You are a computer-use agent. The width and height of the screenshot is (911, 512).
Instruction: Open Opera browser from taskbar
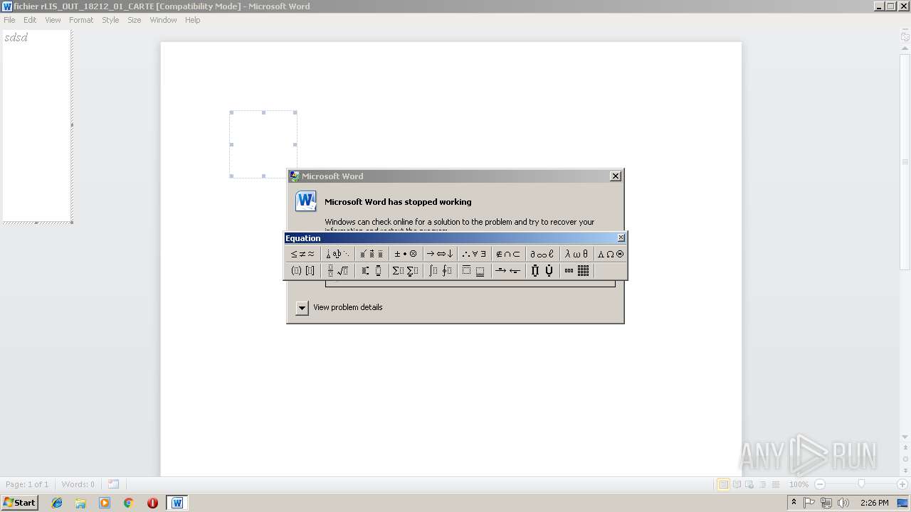152,503
